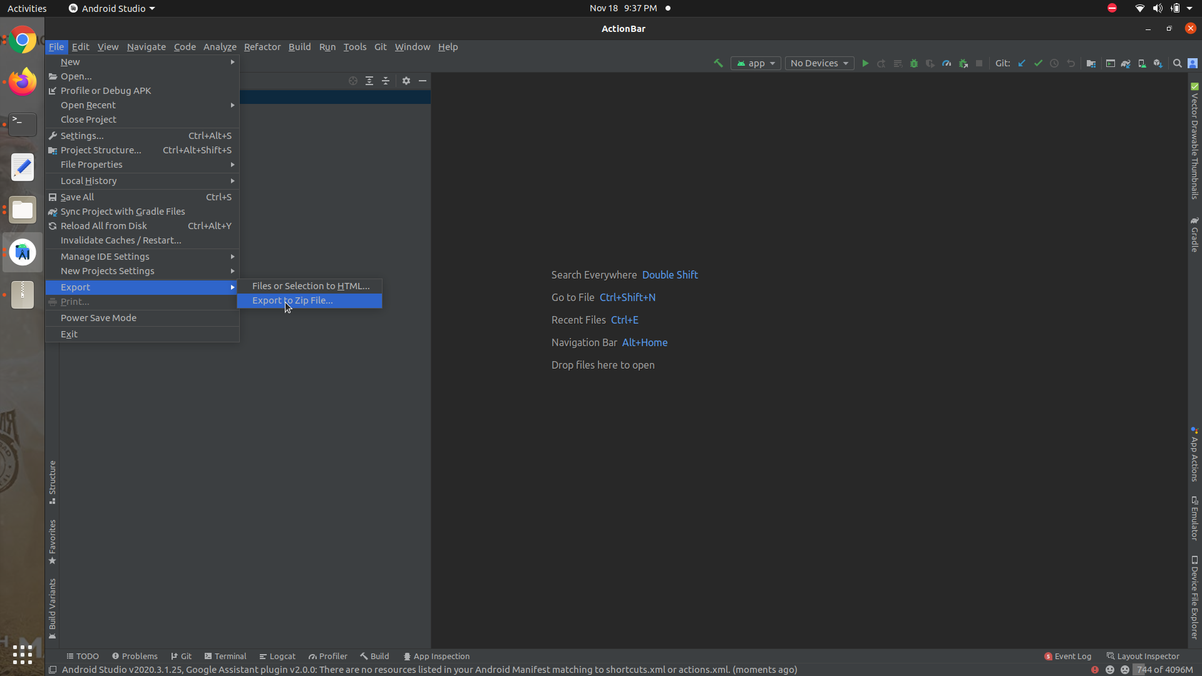Click the Git Rollback icon
The height and width of the screenshot is (676, 1202).
(1071, 63)
